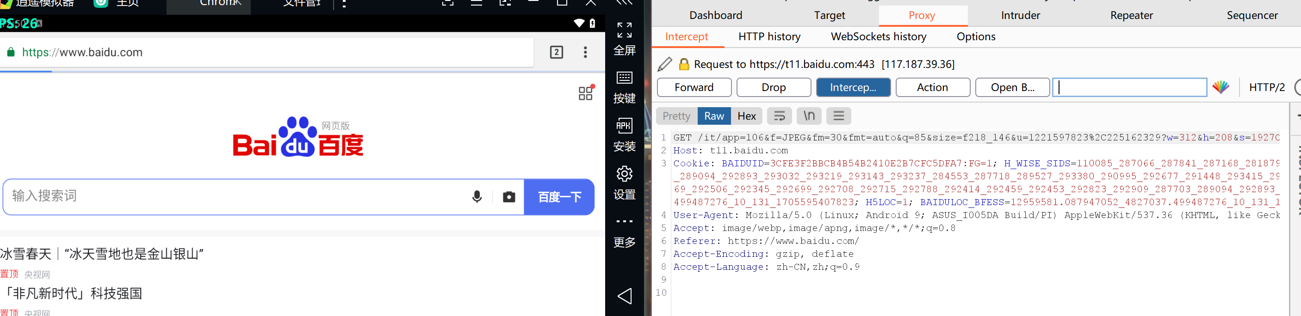Screen dimensions: 1301x316
Task: Tap the camera image search icon
Action: click(509, 196)
